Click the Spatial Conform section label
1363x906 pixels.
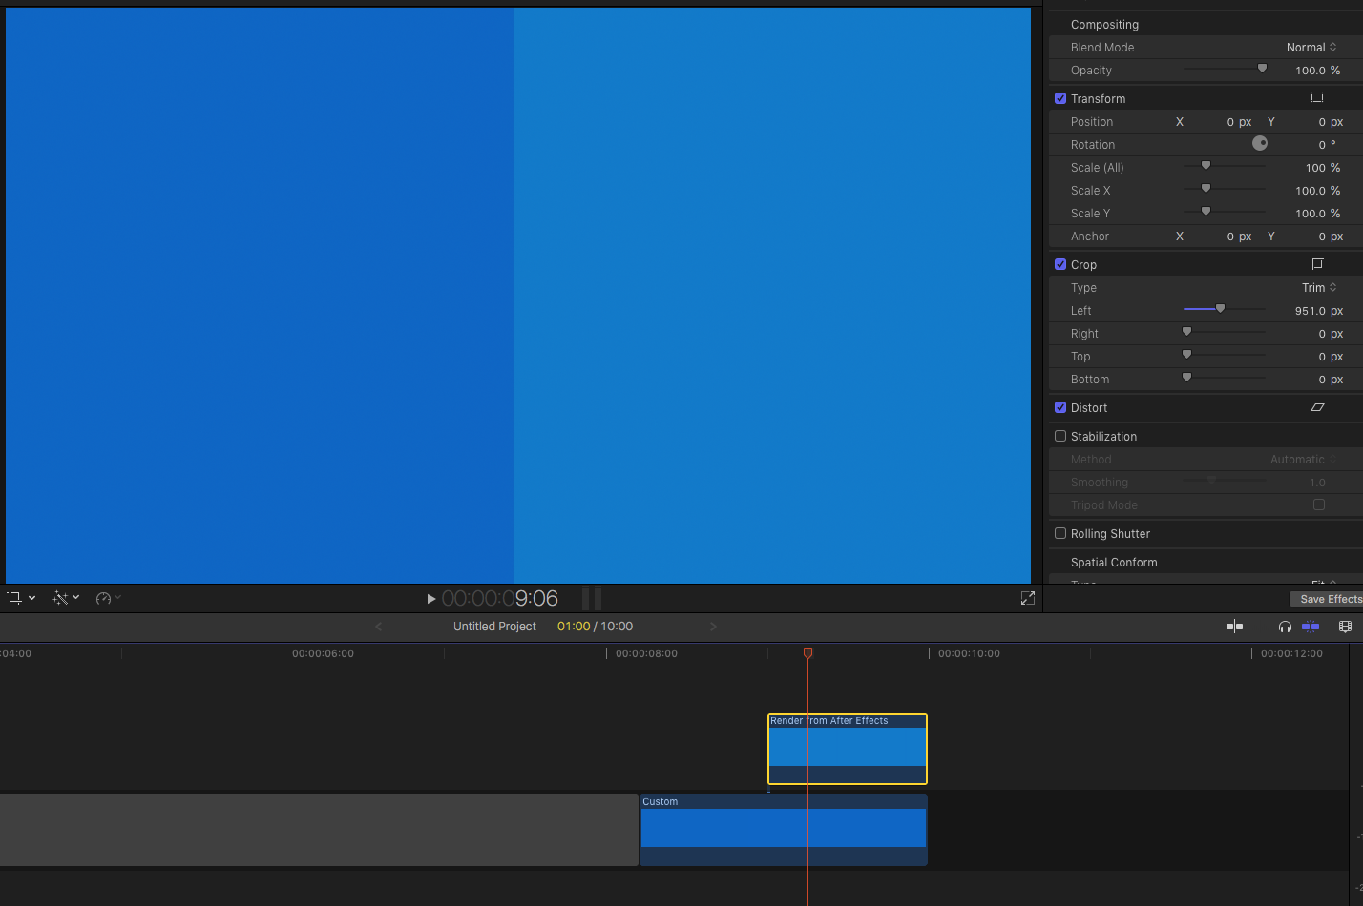point(1114,563)
